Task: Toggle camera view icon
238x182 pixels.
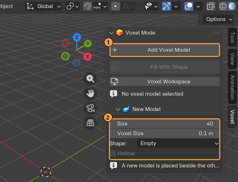Action: (90, 108)
